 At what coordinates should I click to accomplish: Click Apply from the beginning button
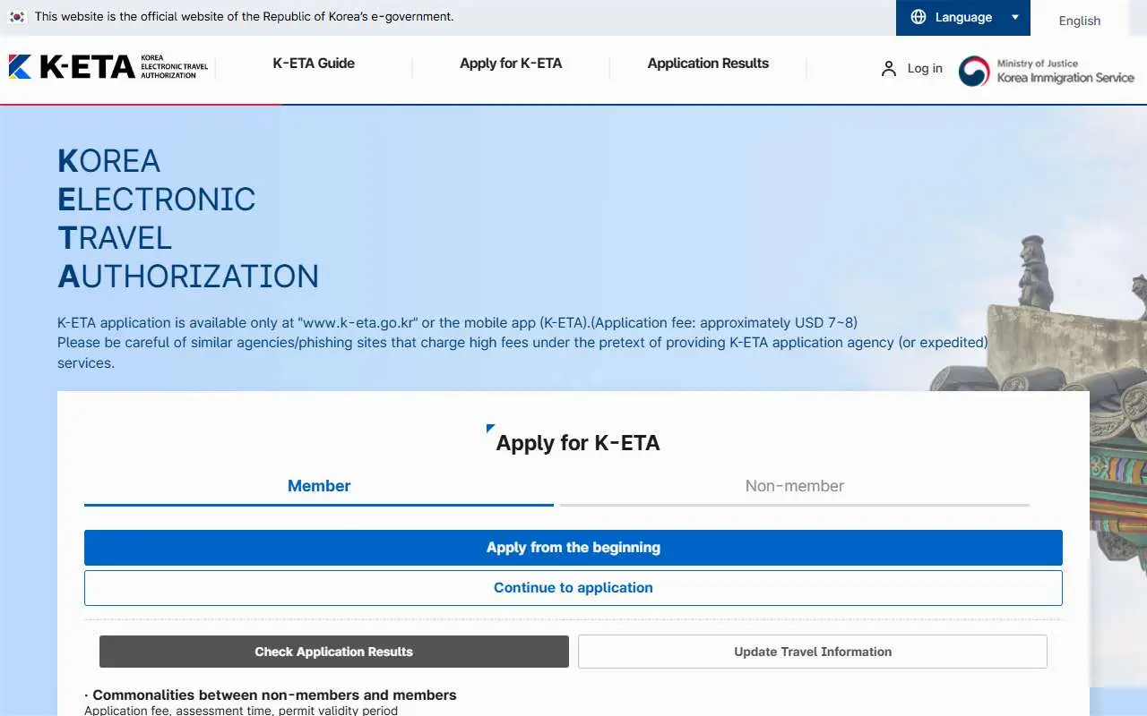pyautogui.click(x=573, y=548)
